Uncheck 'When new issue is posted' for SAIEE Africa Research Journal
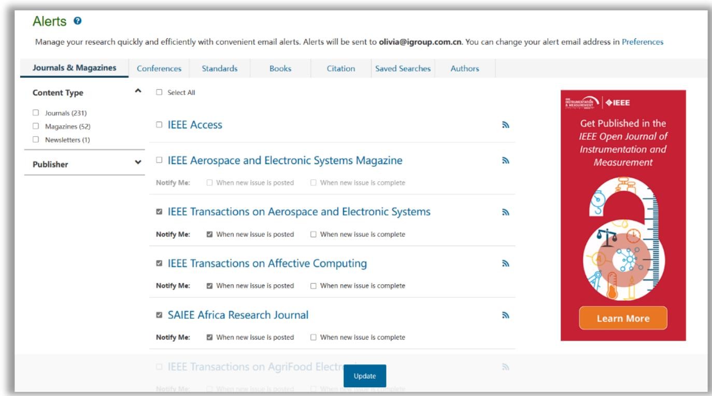The width and height of the screenshot is (712, 396). click(x=209, y=338)
